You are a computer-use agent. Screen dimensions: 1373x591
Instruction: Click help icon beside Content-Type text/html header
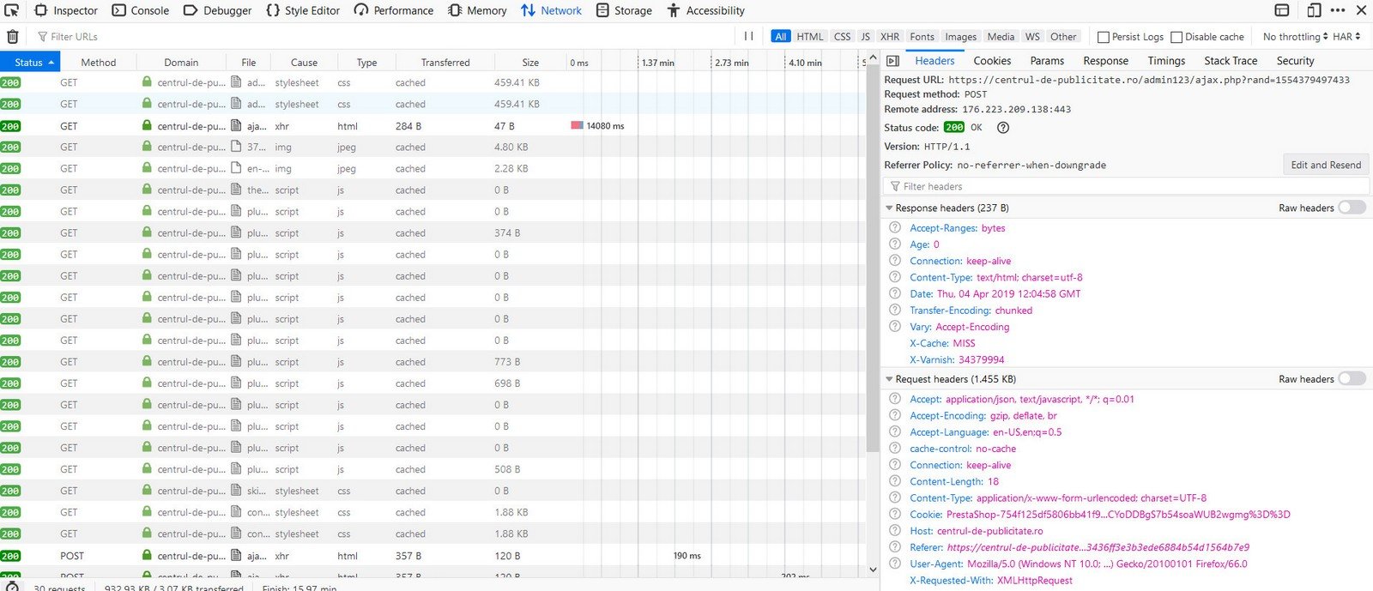[895, 277]
